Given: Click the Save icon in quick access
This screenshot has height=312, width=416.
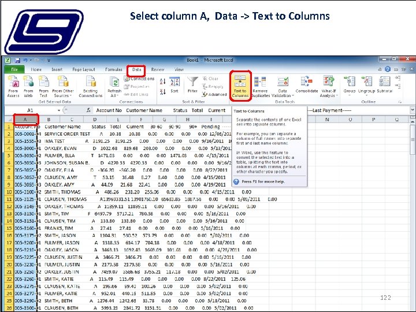Looking at the screenshot, I should pos(17,61).
